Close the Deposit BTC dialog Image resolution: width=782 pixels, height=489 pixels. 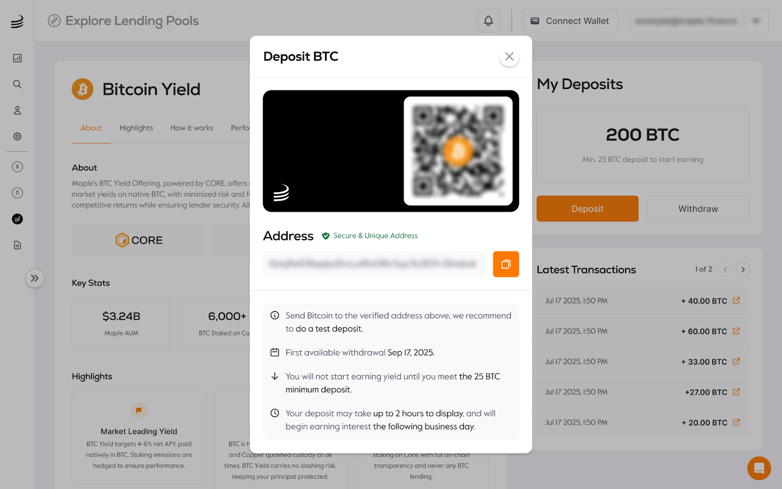pos(509,57)
